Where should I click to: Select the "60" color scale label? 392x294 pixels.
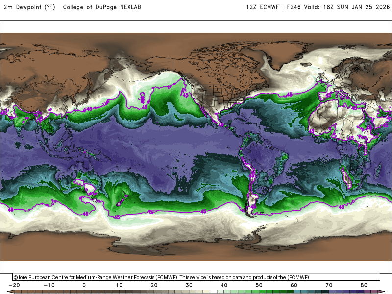[x=294, y=285]
